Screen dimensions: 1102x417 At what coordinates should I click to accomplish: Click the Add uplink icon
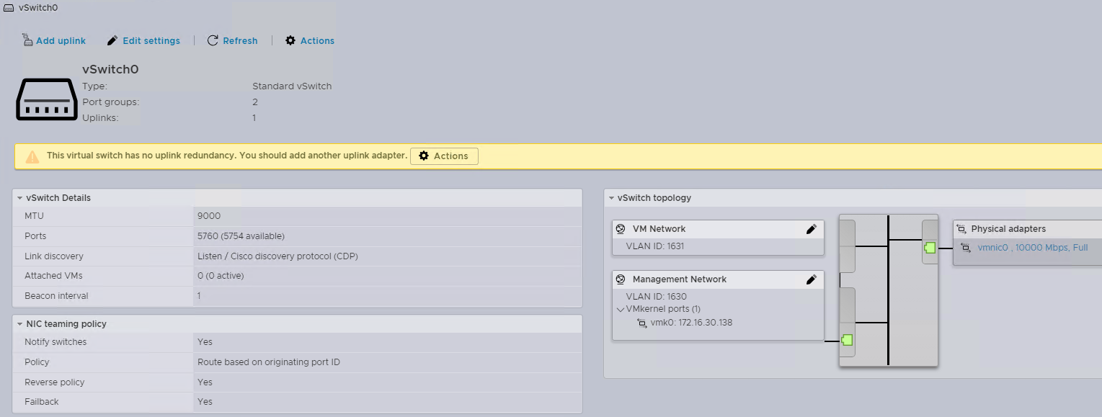pyautogui.click(x=27, y=40)
